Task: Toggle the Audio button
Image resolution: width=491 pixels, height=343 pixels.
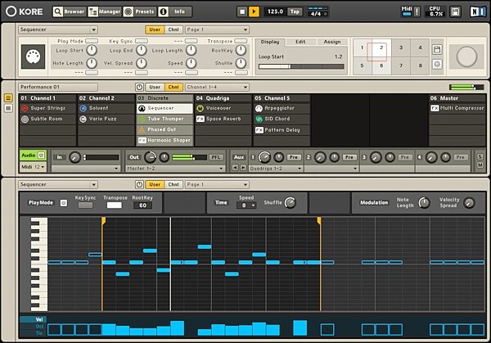Action: tap(33, 156)
